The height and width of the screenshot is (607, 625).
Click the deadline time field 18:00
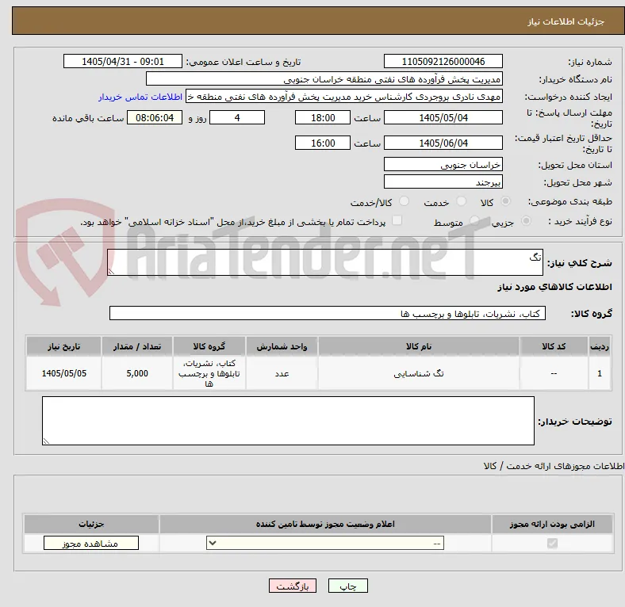(x=323, y=117)
